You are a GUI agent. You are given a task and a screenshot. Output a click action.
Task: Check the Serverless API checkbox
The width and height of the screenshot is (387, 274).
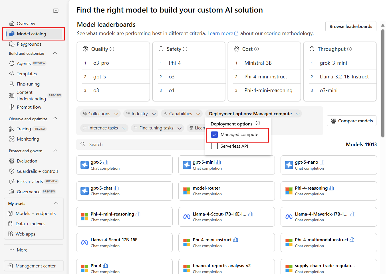[x=214, y=146]
